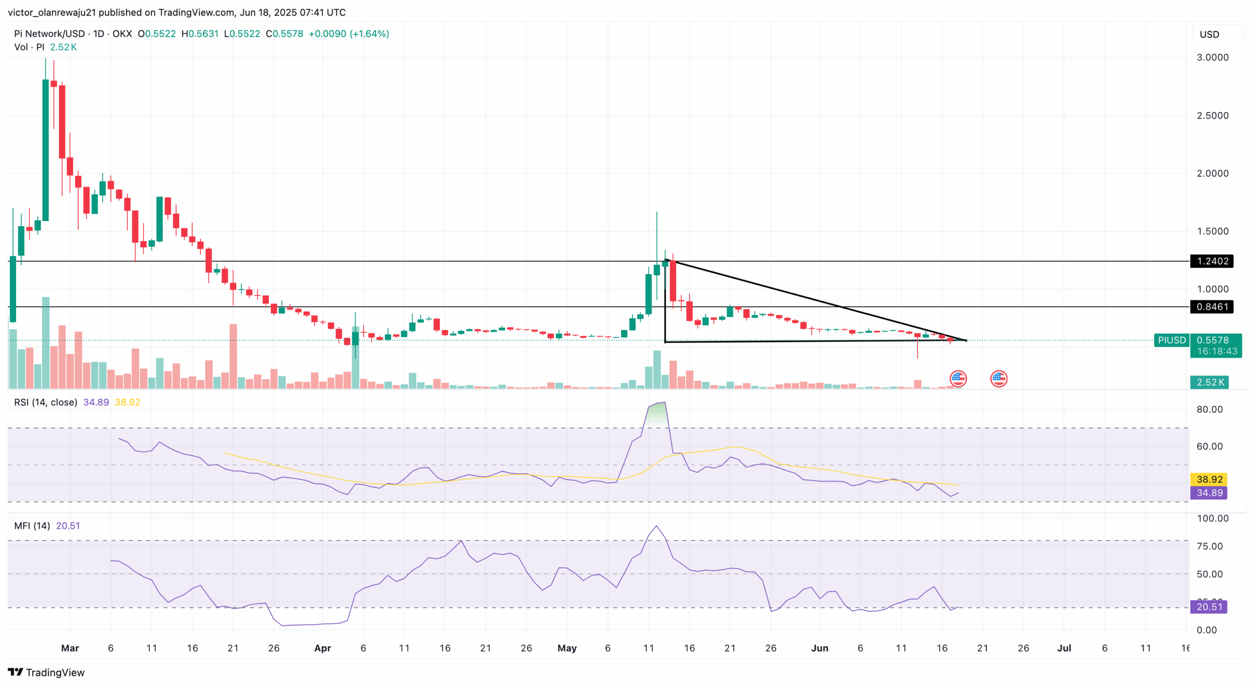Click the May label on time axis

coord(567,648)
